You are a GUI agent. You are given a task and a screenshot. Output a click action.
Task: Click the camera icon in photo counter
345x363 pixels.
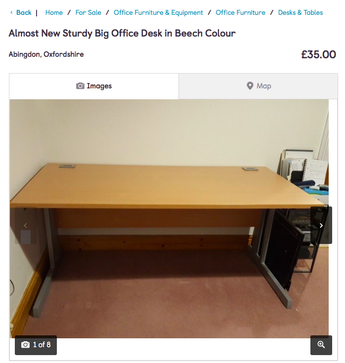tap(25, 345)
